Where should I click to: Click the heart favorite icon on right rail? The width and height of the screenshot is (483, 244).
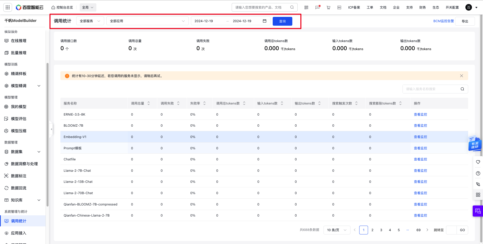pos(478,162)
